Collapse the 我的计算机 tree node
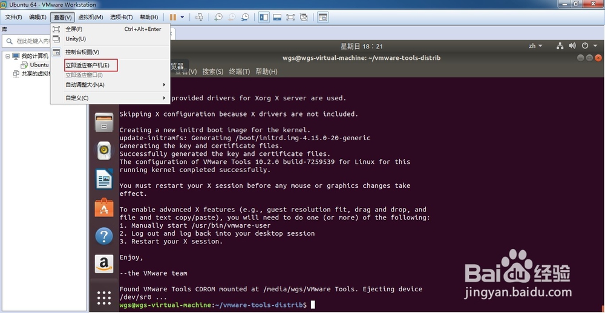Viewport: 605px width, 313px height. click(8, 56)
